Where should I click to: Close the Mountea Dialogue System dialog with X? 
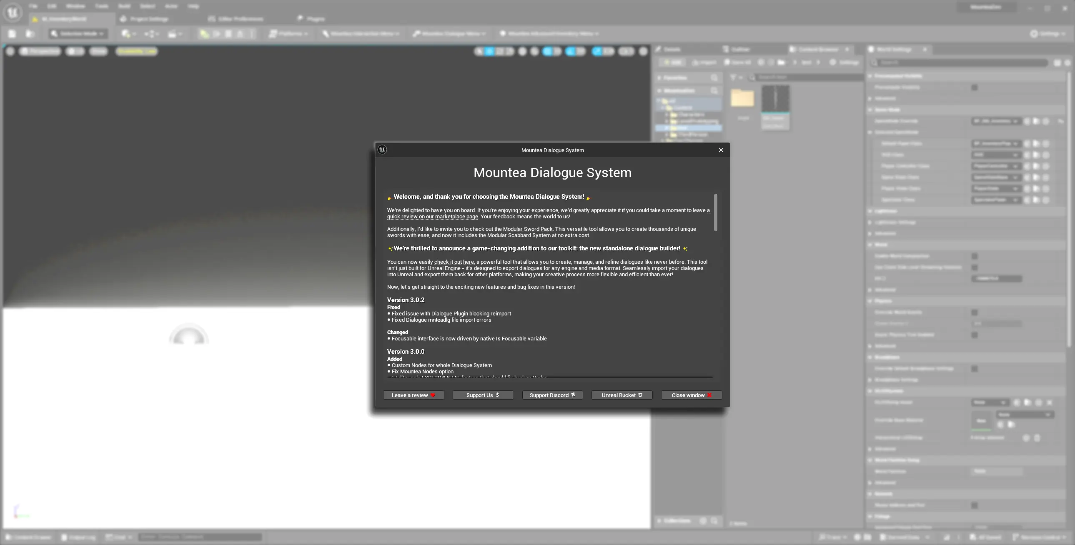(721, 150)
